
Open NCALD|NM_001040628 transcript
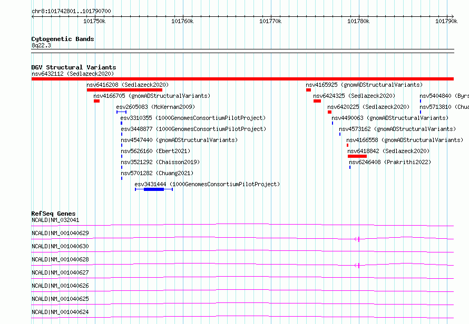tap(60, 259)
